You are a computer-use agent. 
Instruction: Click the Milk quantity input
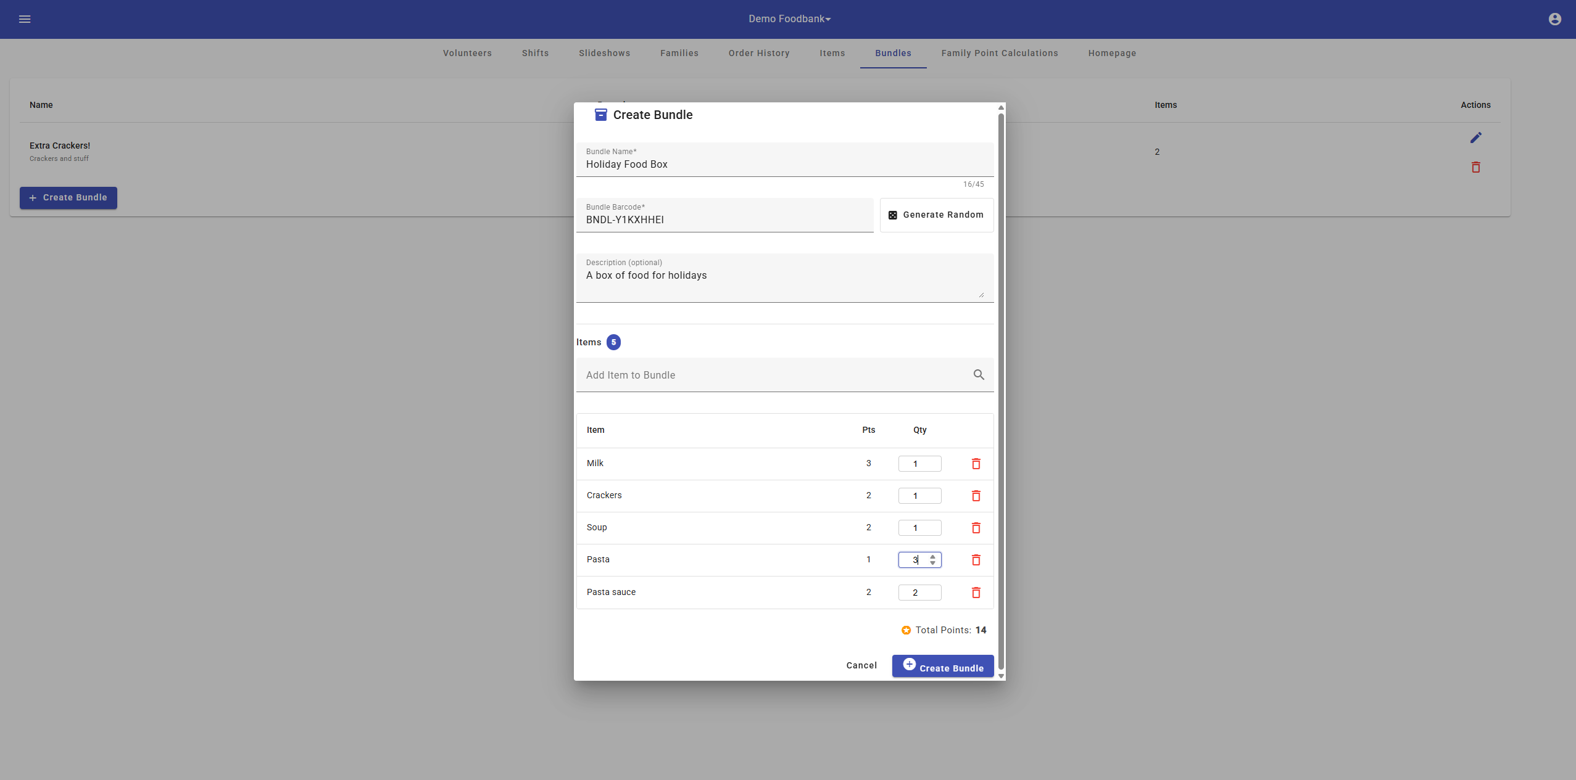tap(919, 464)
